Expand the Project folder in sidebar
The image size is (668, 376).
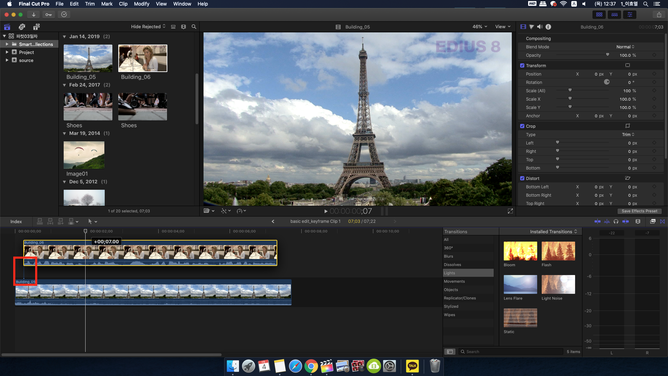(7, 52)
